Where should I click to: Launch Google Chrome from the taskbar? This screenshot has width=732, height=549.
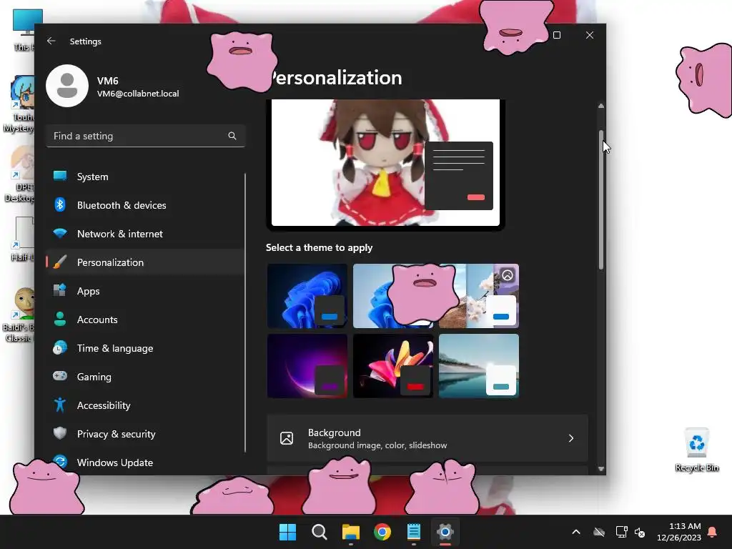[382, 532]
